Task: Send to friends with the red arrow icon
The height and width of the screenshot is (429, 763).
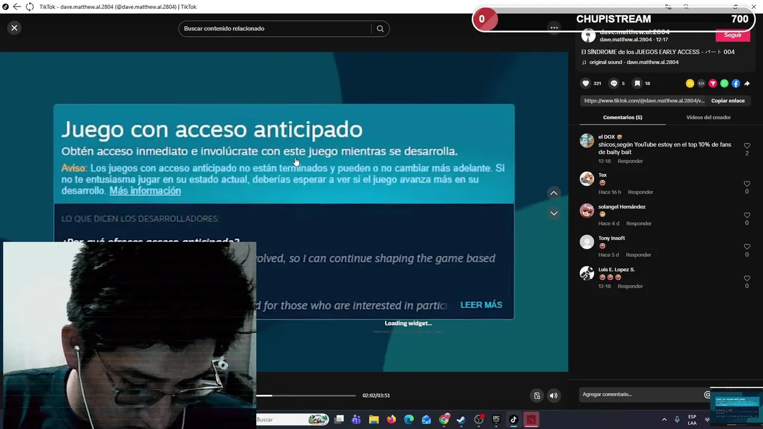Action: (x=712, y=83)
